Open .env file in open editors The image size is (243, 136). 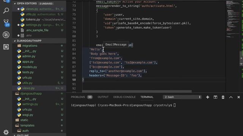[39, 36]
